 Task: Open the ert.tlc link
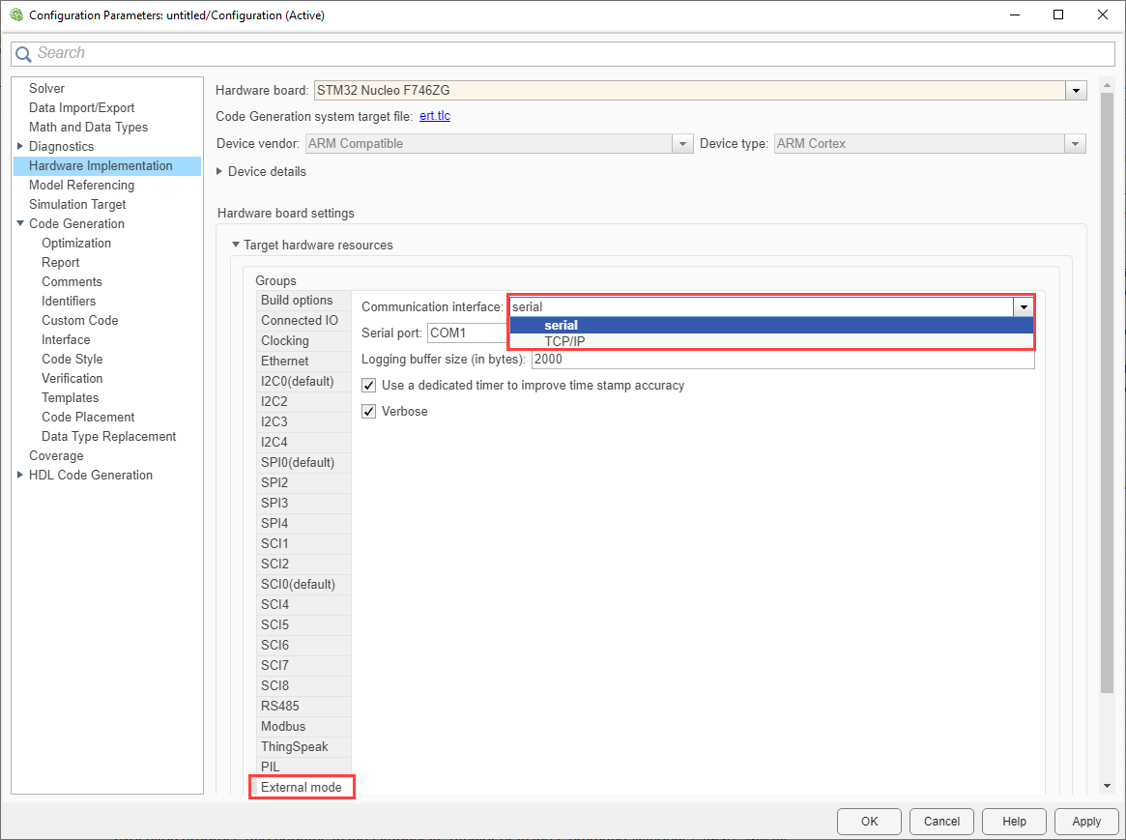(x=435, y=116)
